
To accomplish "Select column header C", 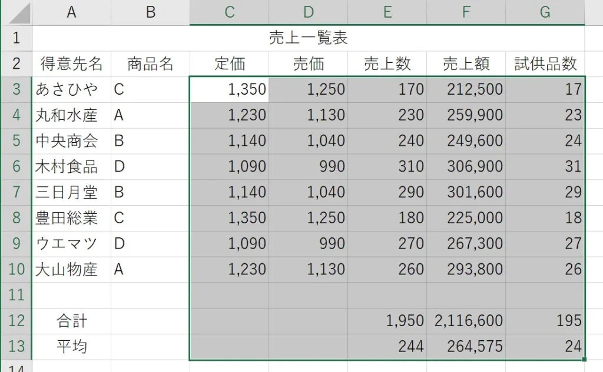I will click(229, 12).
